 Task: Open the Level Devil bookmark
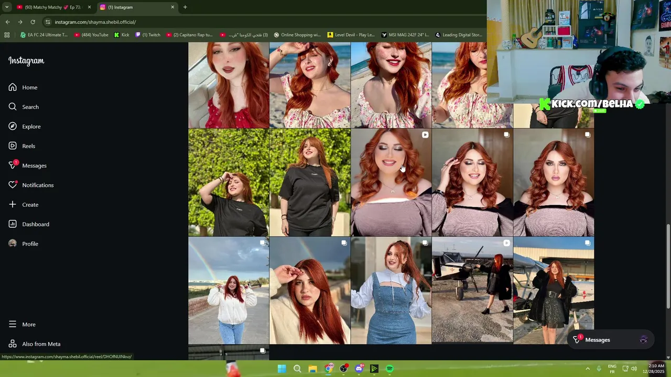(351, 35)
